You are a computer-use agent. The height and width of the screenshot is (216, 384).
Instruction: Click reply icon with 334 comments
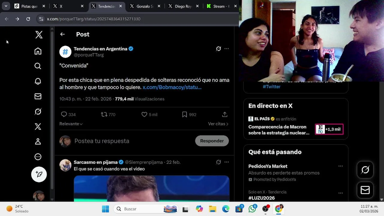(64, 114)
